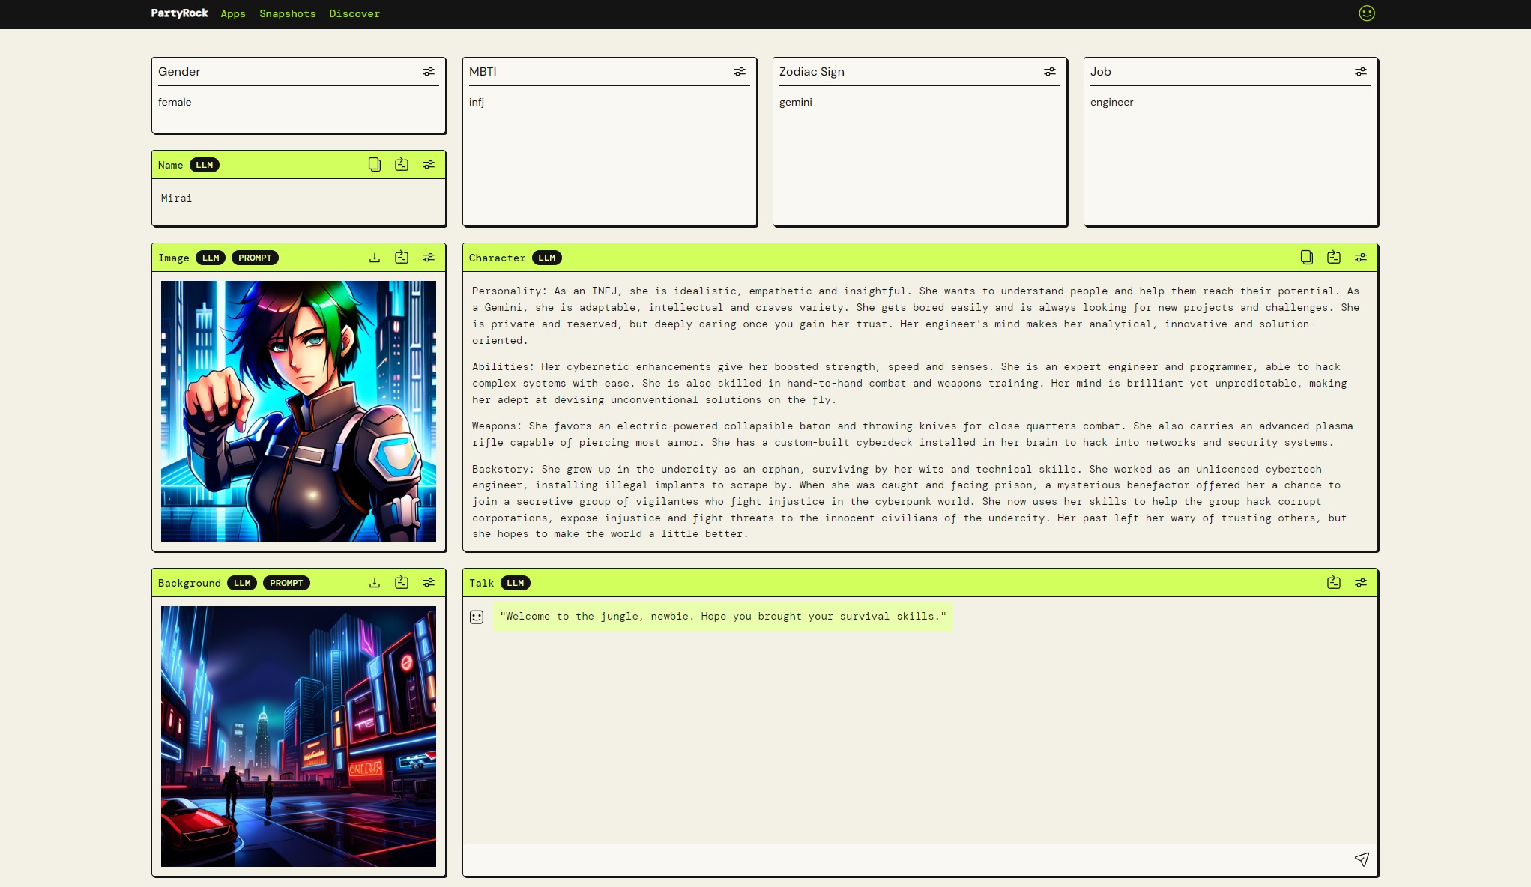Screen dimensions: 1531x887
Task: Send the Talk chat message
Action: [1362, 859]
